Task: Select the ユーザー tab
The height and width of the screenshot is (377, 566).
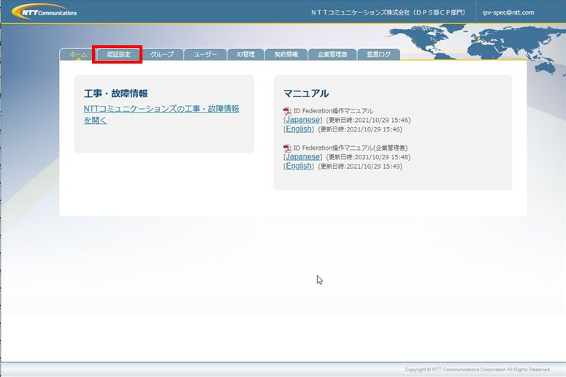Action: [x=205, y=55]
